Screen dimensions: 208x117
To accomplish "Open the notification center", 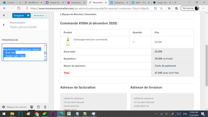I will [203, 114].
